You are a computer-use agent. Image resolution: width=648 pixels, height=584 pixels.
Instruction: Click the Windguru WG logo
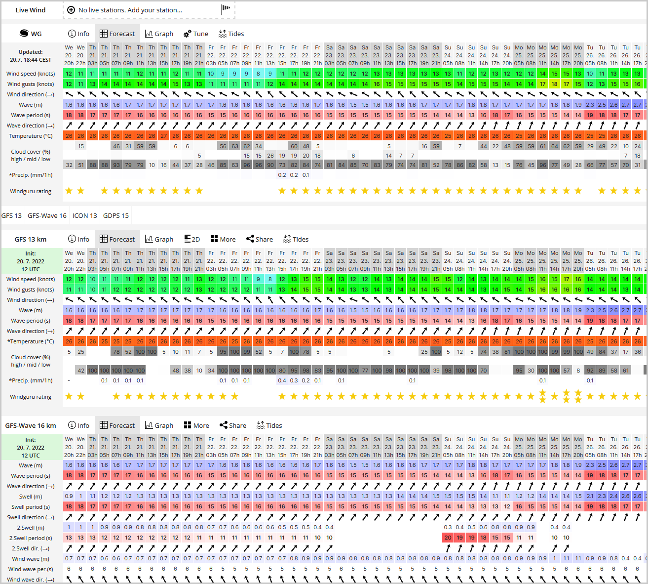click(x=31, y=34)
